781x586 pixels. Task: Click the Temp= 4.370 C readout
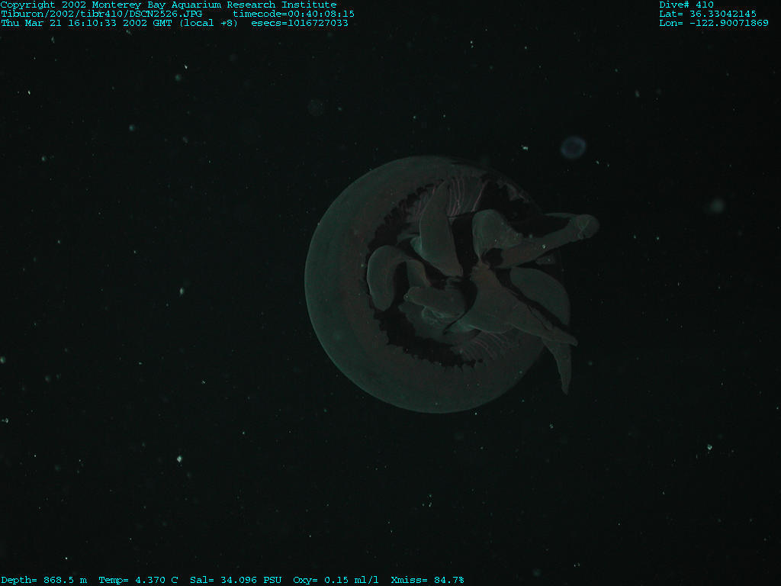[138, 581]
